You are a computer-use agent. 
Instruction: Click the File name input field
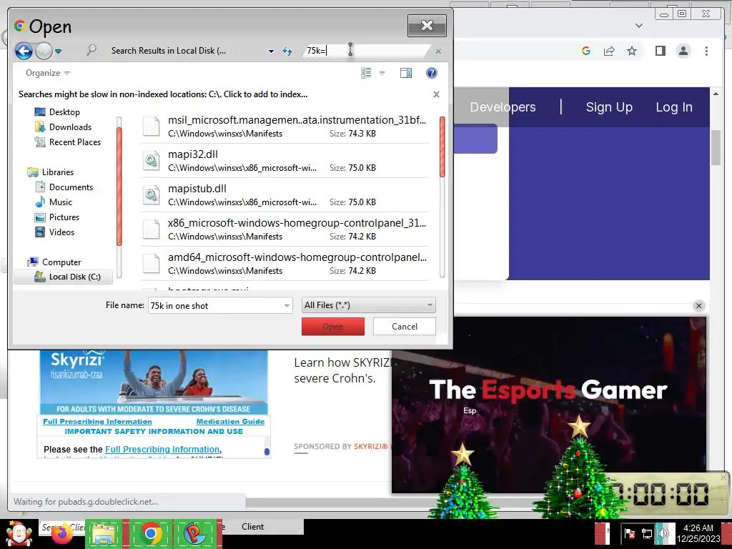click(x=215, y=305)
